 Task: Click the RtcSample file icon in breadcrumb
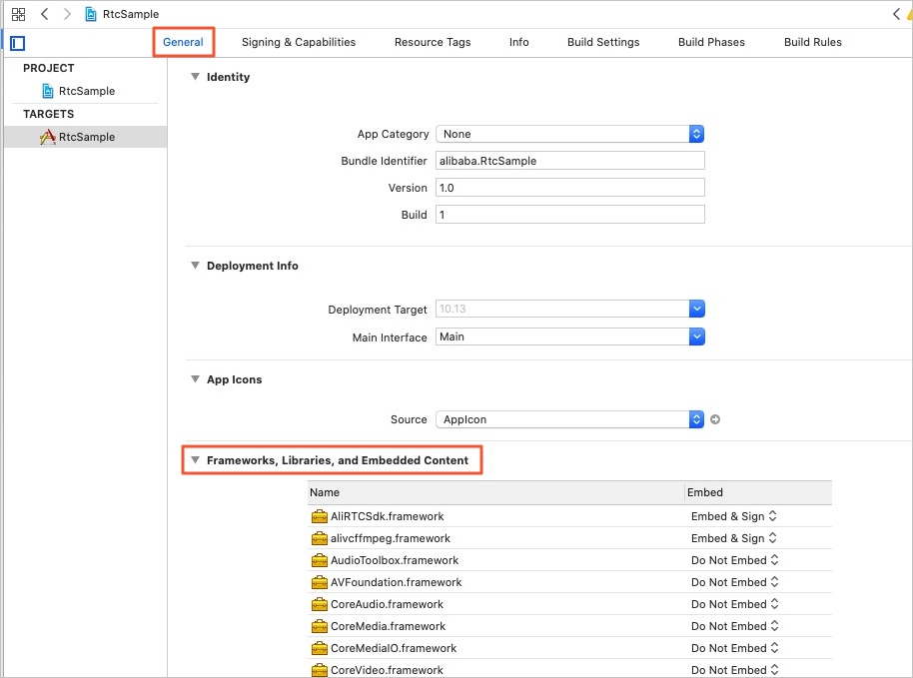pos(90,14)
